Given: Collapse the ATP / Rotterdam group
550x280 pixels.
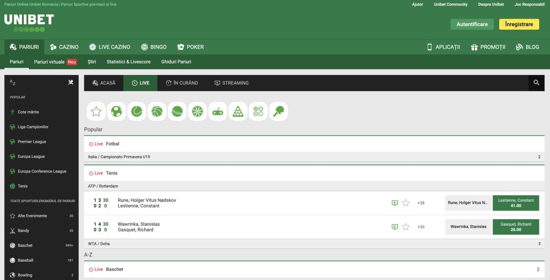Looking at the screenshot, I should (314, 186).
